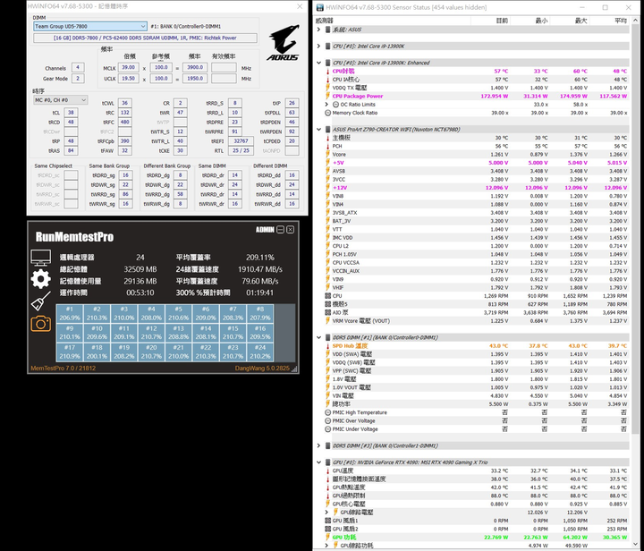Click HWiNFO64 Sensor Status title bar icon
Viewport: 644px width, 551px height.
click(319, 7)
